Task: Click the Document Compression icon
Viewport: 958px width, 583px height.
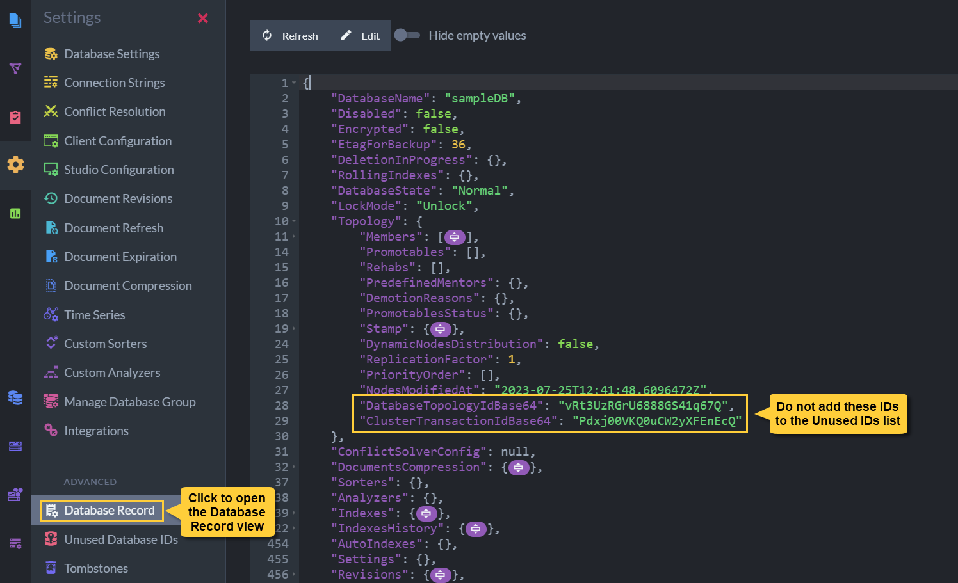Action: pyautogui.click(x=51, y=285)
